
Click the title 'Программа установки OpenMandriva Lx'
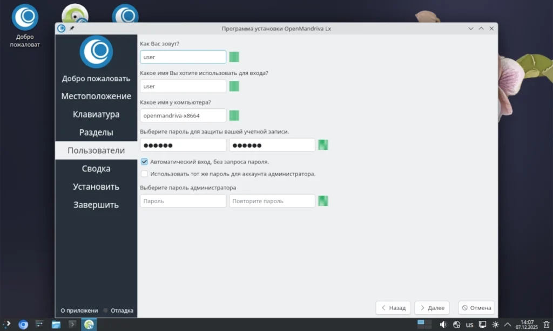coord(276,29)
